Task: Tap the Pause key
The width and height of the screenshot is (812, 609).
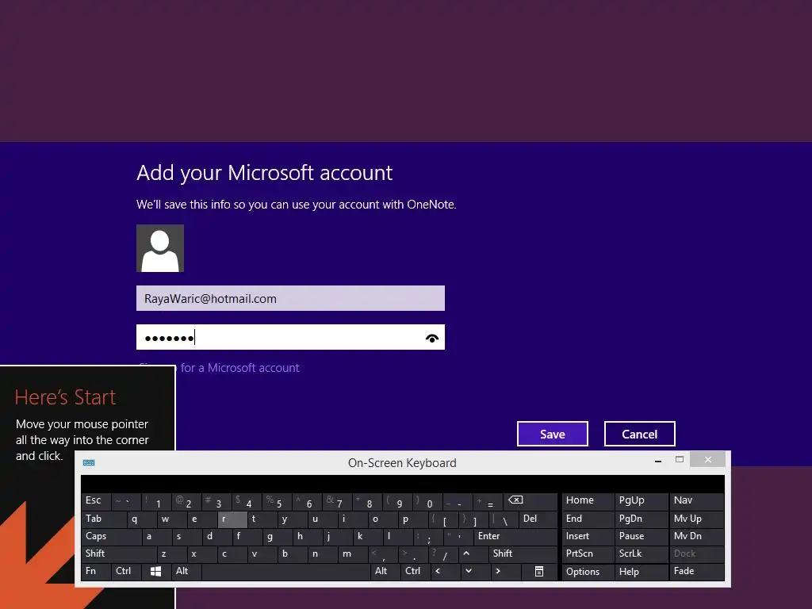Action: coord(642,537)
